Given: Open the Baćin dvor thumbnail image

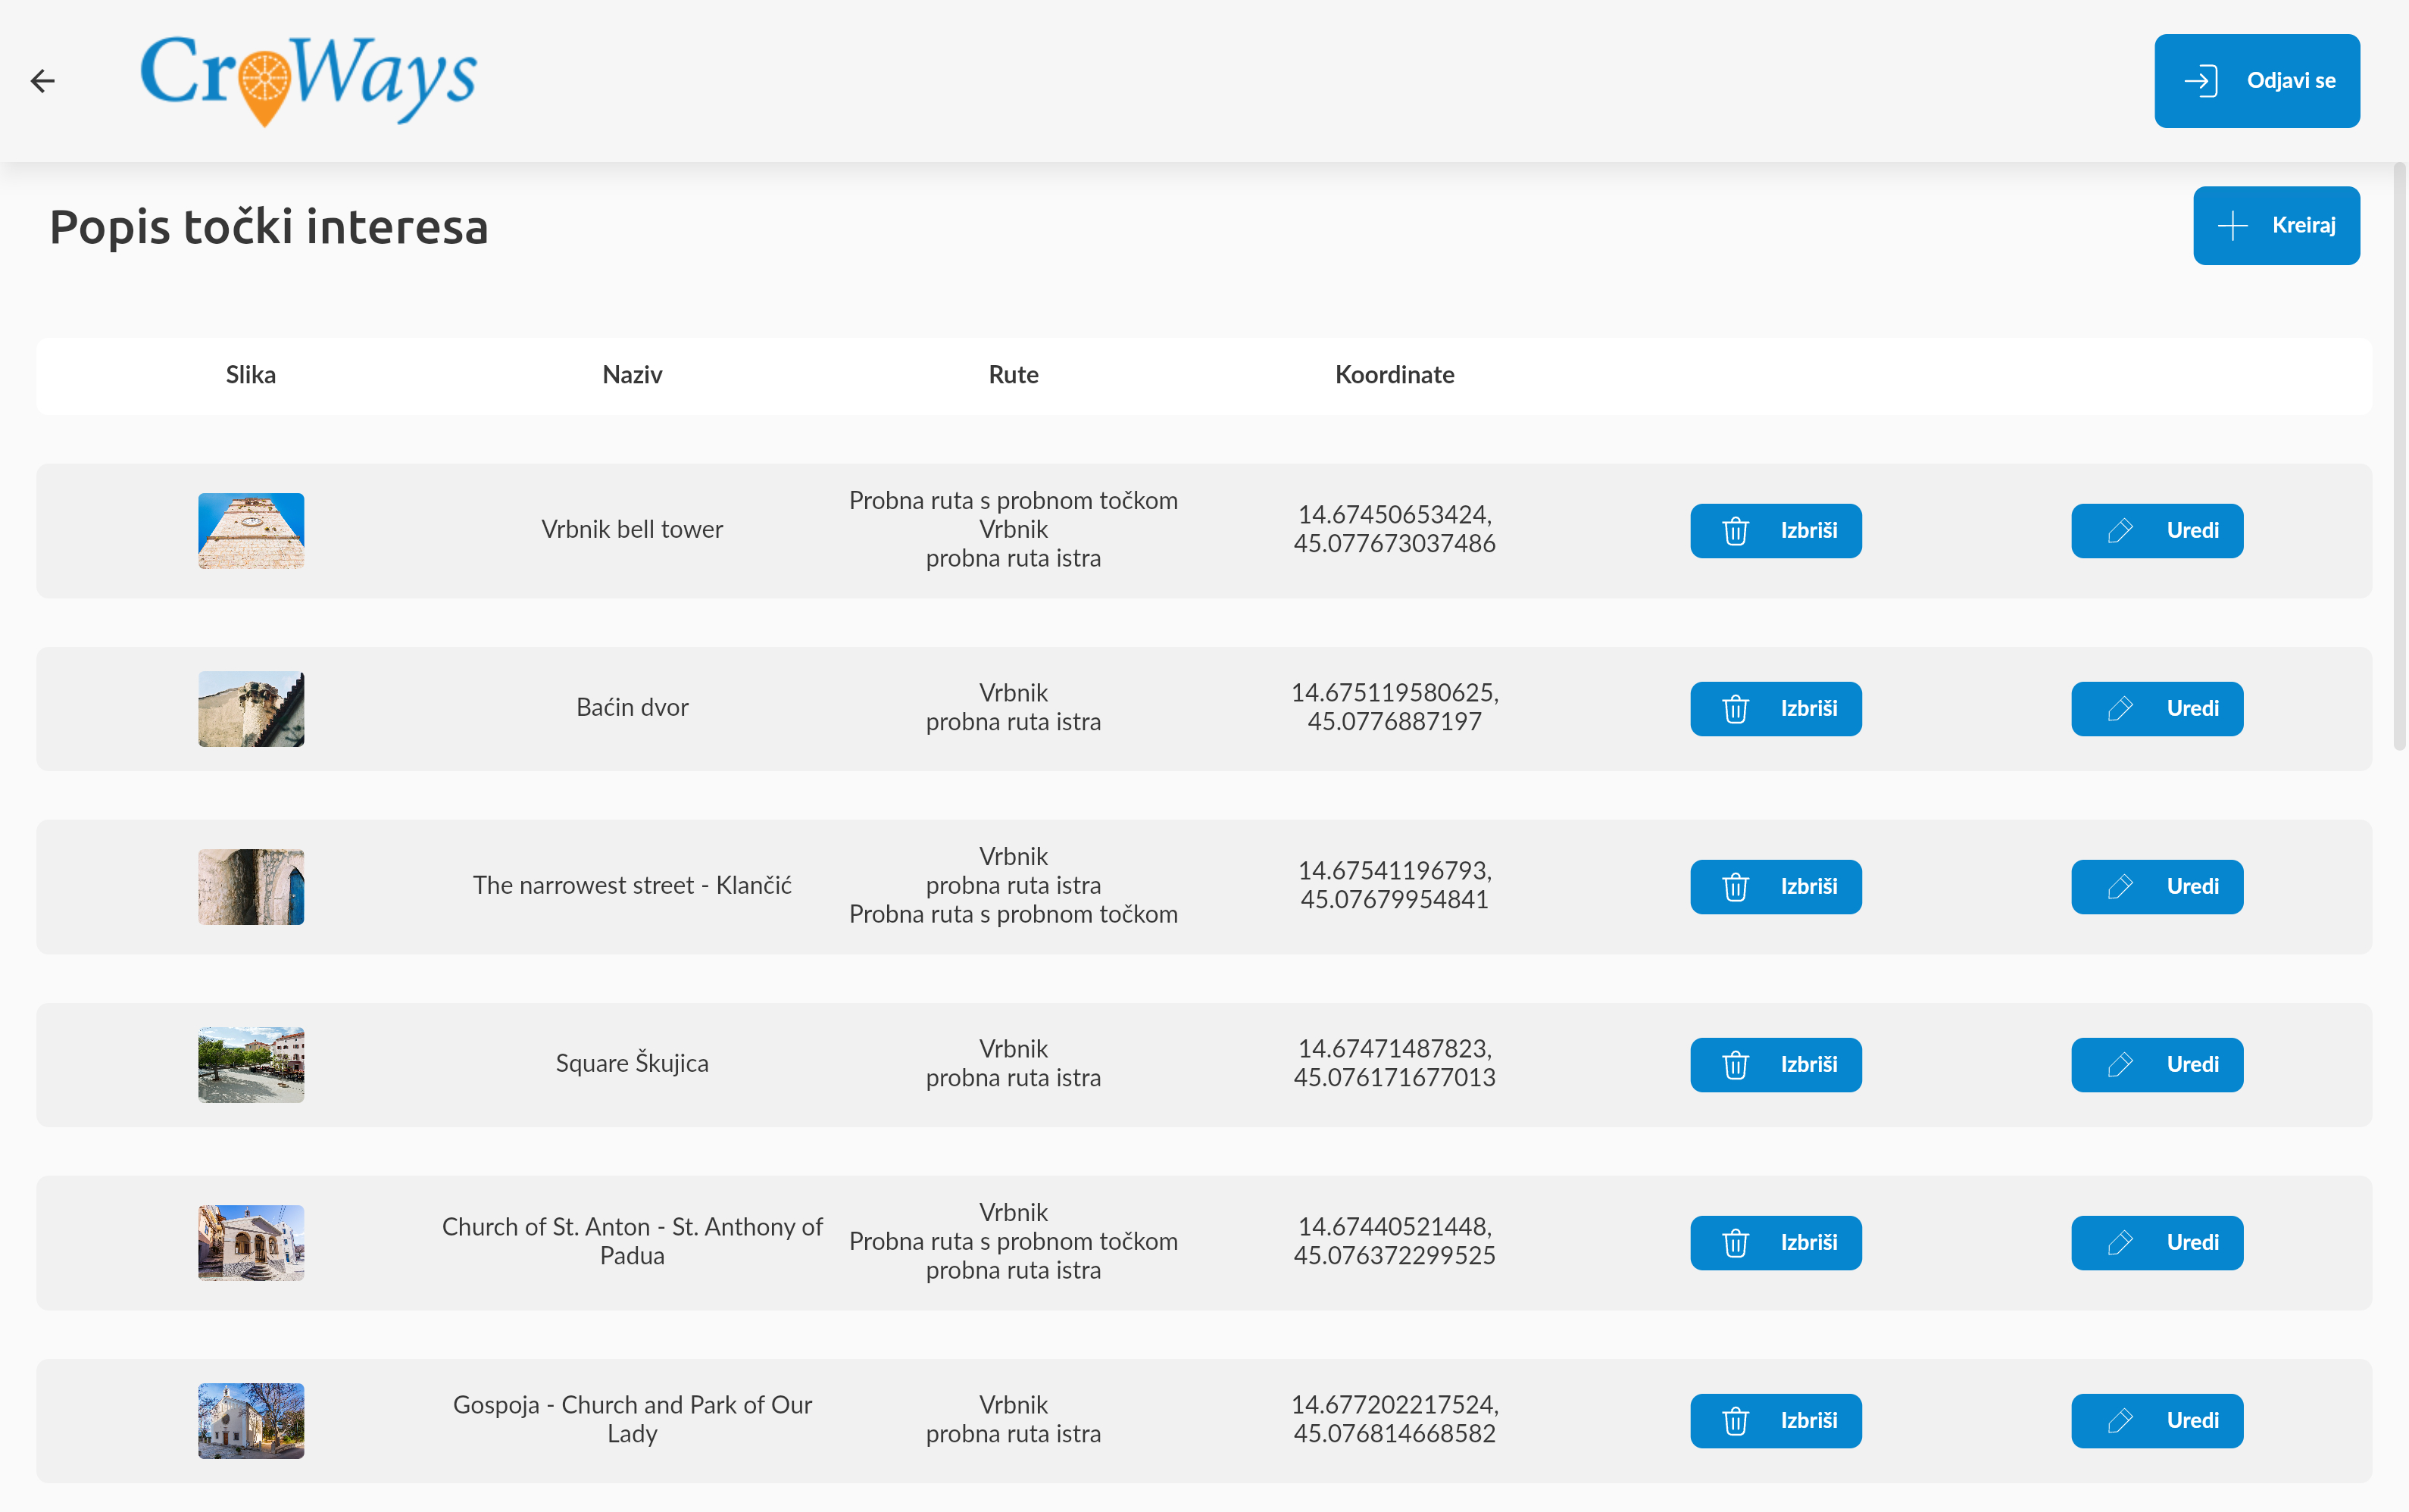Looking at the screenshot, I should pos(251,709).
